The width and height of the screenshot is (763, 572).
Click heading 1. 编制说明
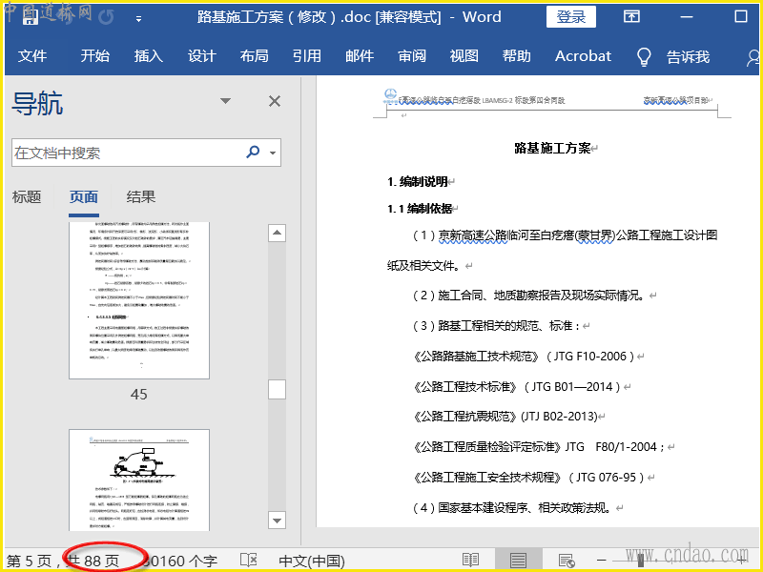point(418,182)
